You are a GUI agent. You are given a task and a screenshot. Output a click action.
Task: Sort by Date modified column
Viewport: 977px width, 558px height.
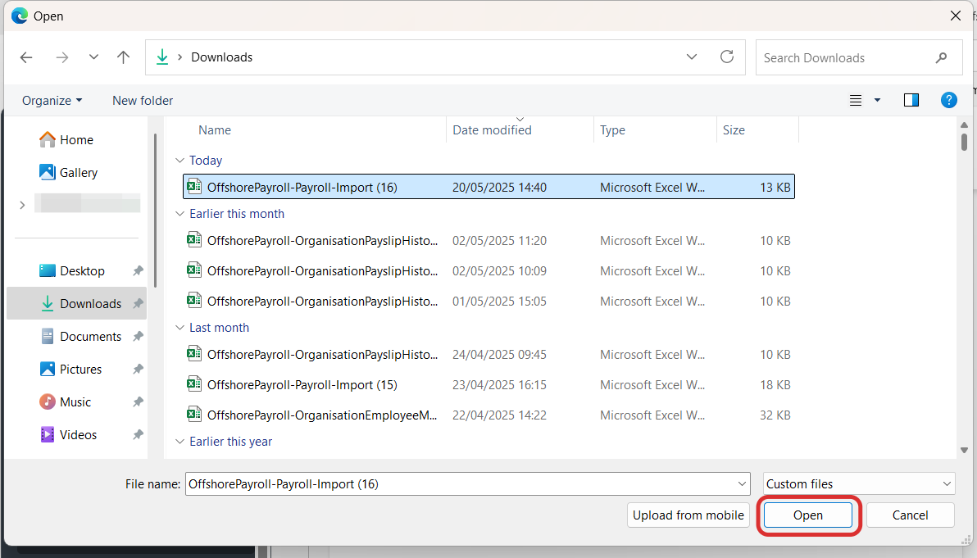493,130
